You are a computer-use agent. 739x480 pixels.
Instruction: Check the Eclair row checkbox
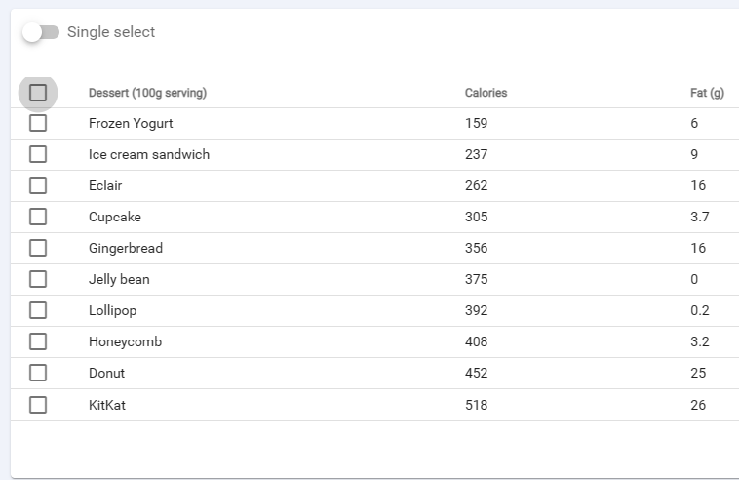pos(38,185)
